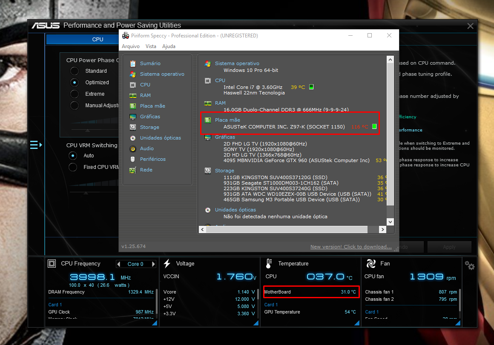This screenshot has width=494, height=345.
Task: Open the Arquivo menu in Speccy
Action: tap(130, 46)
